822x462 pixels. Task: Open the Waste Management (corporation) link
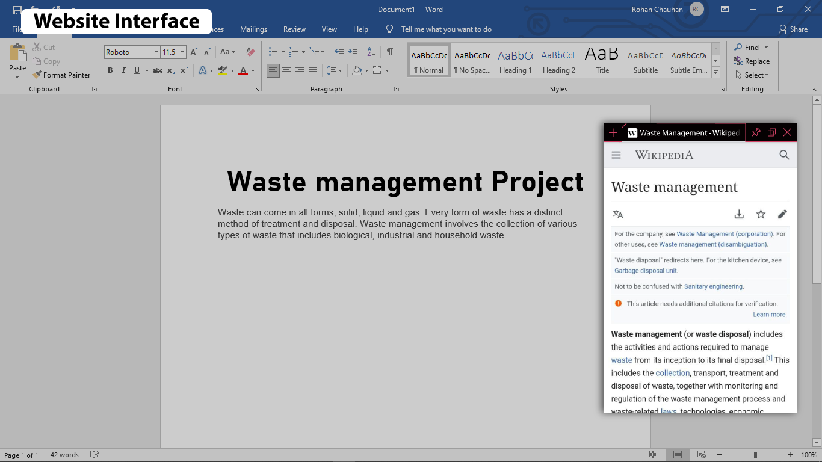pyautogui.click(x=725, y=234)
